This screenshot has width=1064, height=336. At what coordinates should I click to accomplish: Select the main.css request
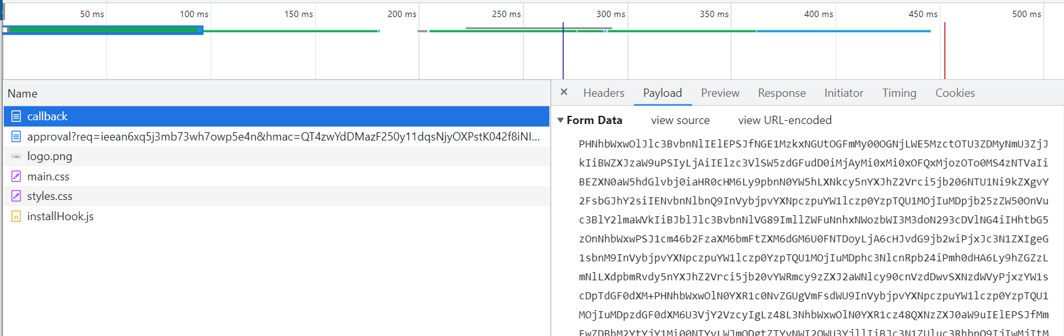277,177
